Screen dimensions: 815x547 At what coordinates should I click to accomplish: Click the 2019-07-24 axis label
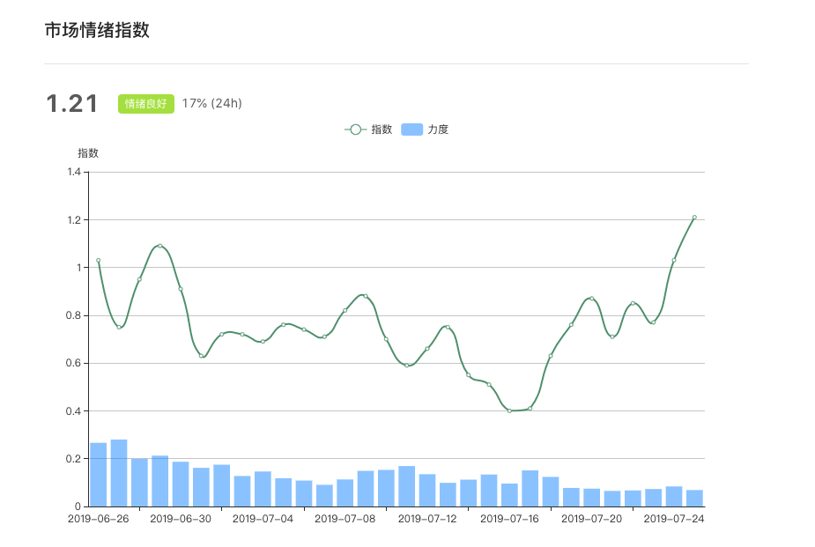pyautogui.click(x=674, y=519)
